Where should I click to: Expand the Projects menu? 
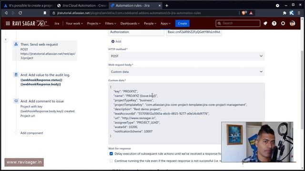pos(94,23)
